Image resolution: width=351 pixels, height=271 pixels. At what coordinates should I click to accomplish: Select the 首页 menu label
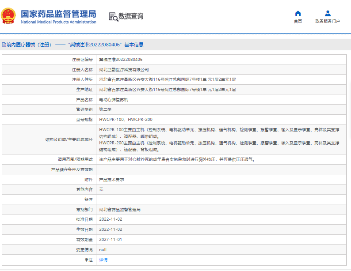tap(298, 21)
